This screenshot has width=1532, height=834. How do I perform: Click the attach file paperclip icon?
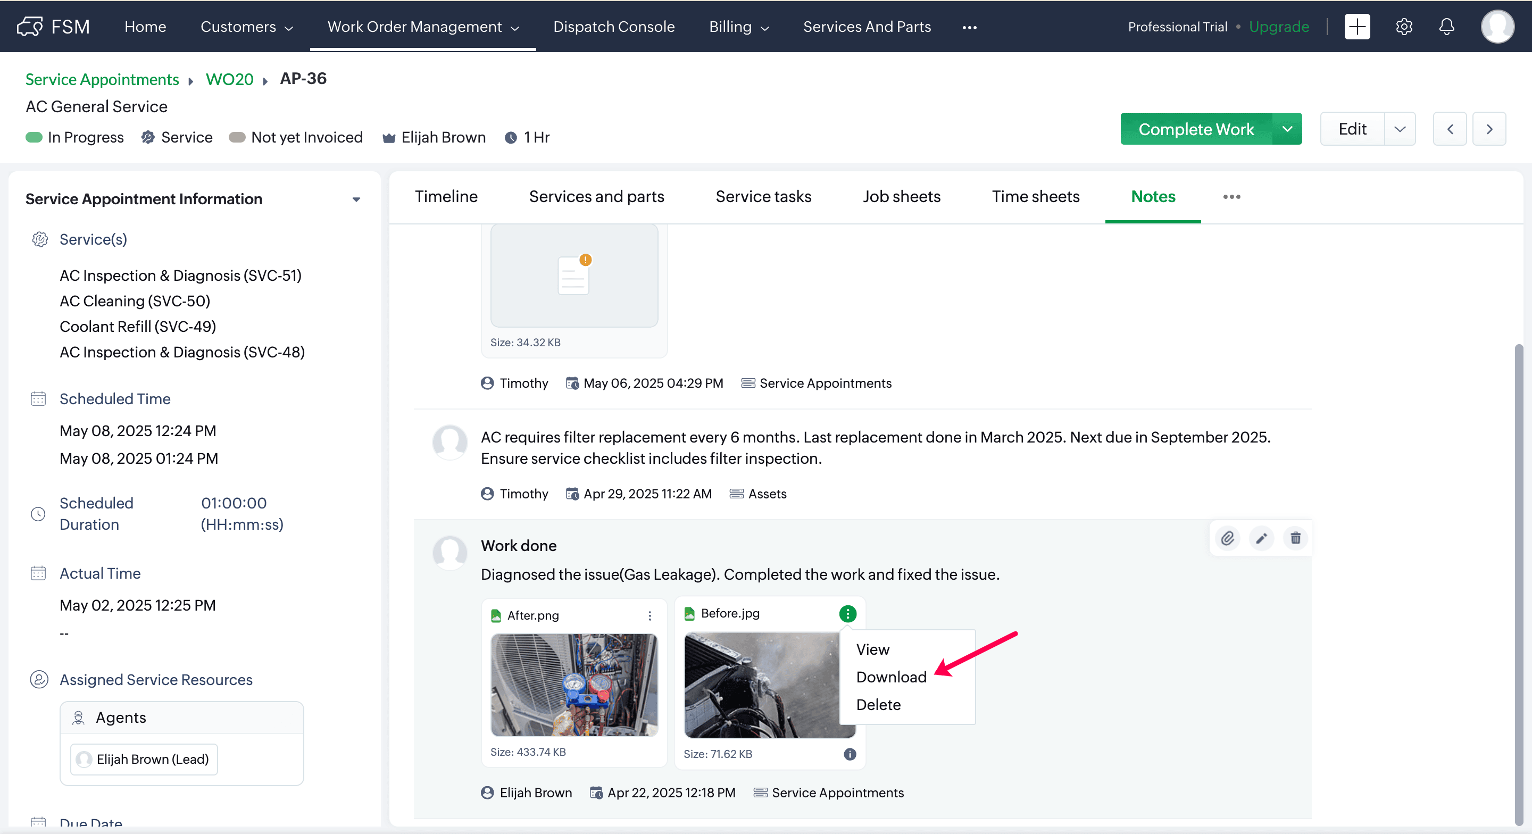click(x=1228, y=538)
